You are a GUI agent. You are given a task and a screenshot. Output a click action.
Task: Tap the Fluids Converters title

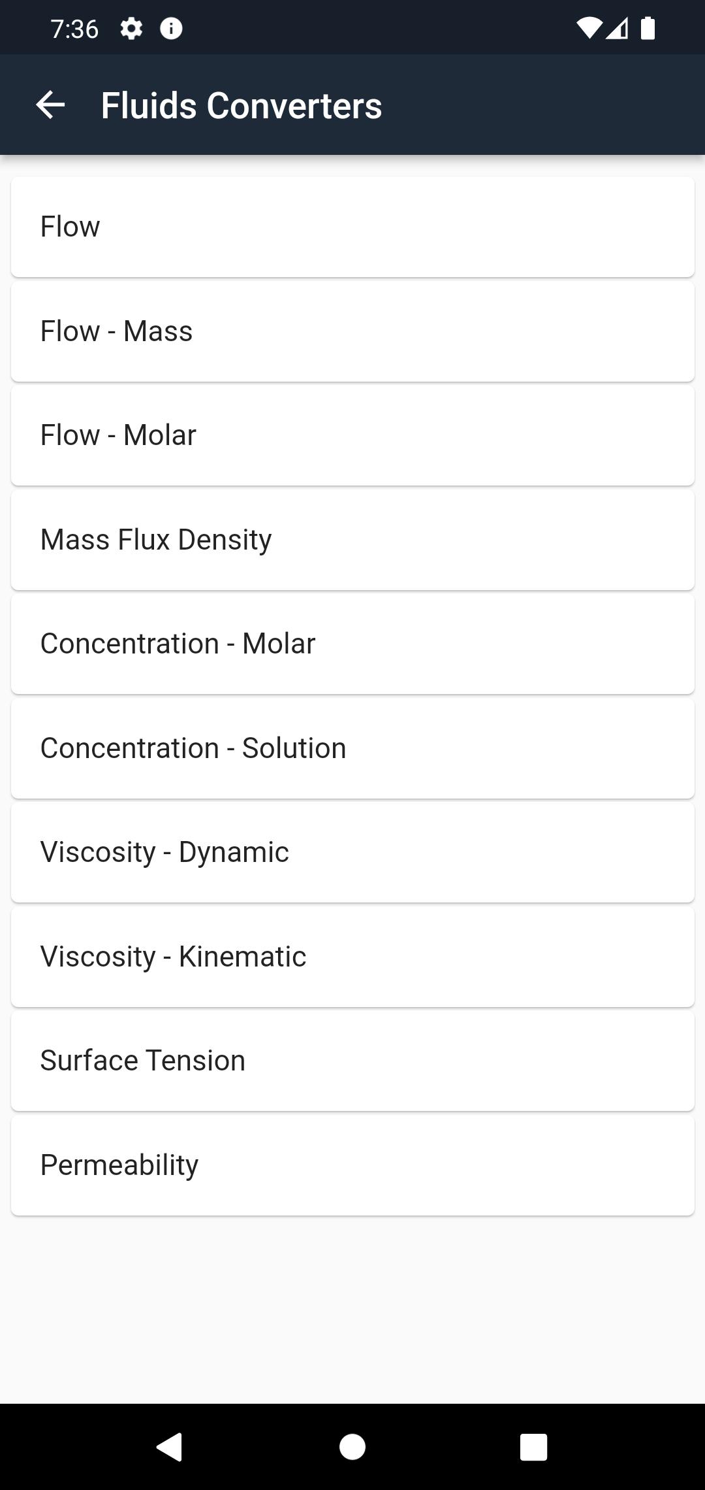click(x=242, y=105)
